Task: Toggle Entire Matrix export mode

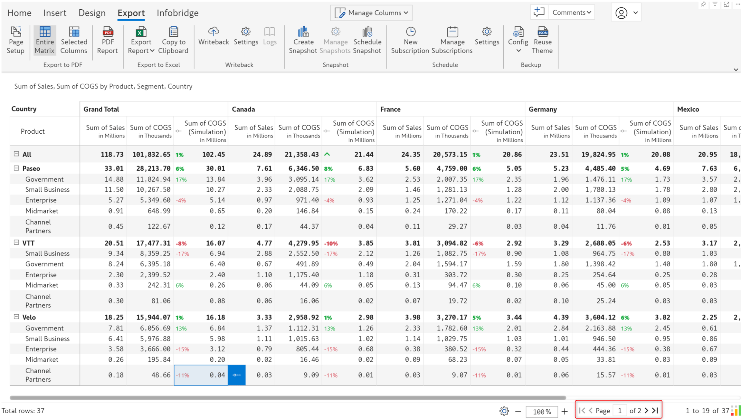Action: point(44,40)
